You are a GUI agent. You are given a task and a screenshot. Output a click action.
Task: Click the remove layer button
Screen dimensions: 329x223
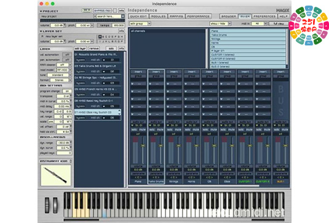coord(94,49)
